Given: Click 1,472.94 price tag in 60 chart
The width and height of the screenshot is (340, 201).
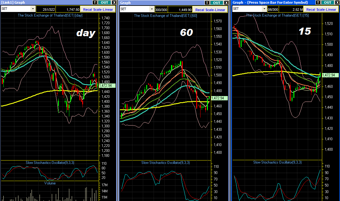Looking at the screenshot, I should (219, 98).
